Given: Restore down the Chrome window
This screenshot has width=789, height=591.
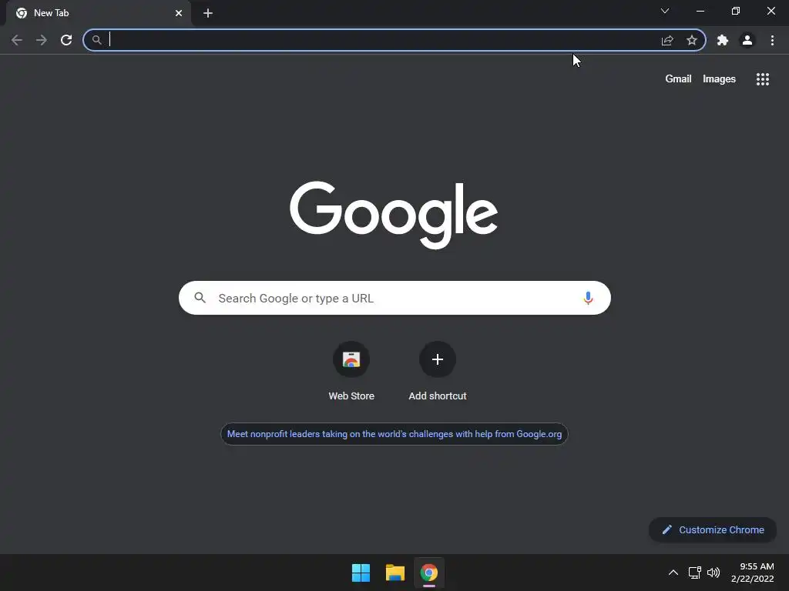Looking at the screenshot, I should 735,11.
